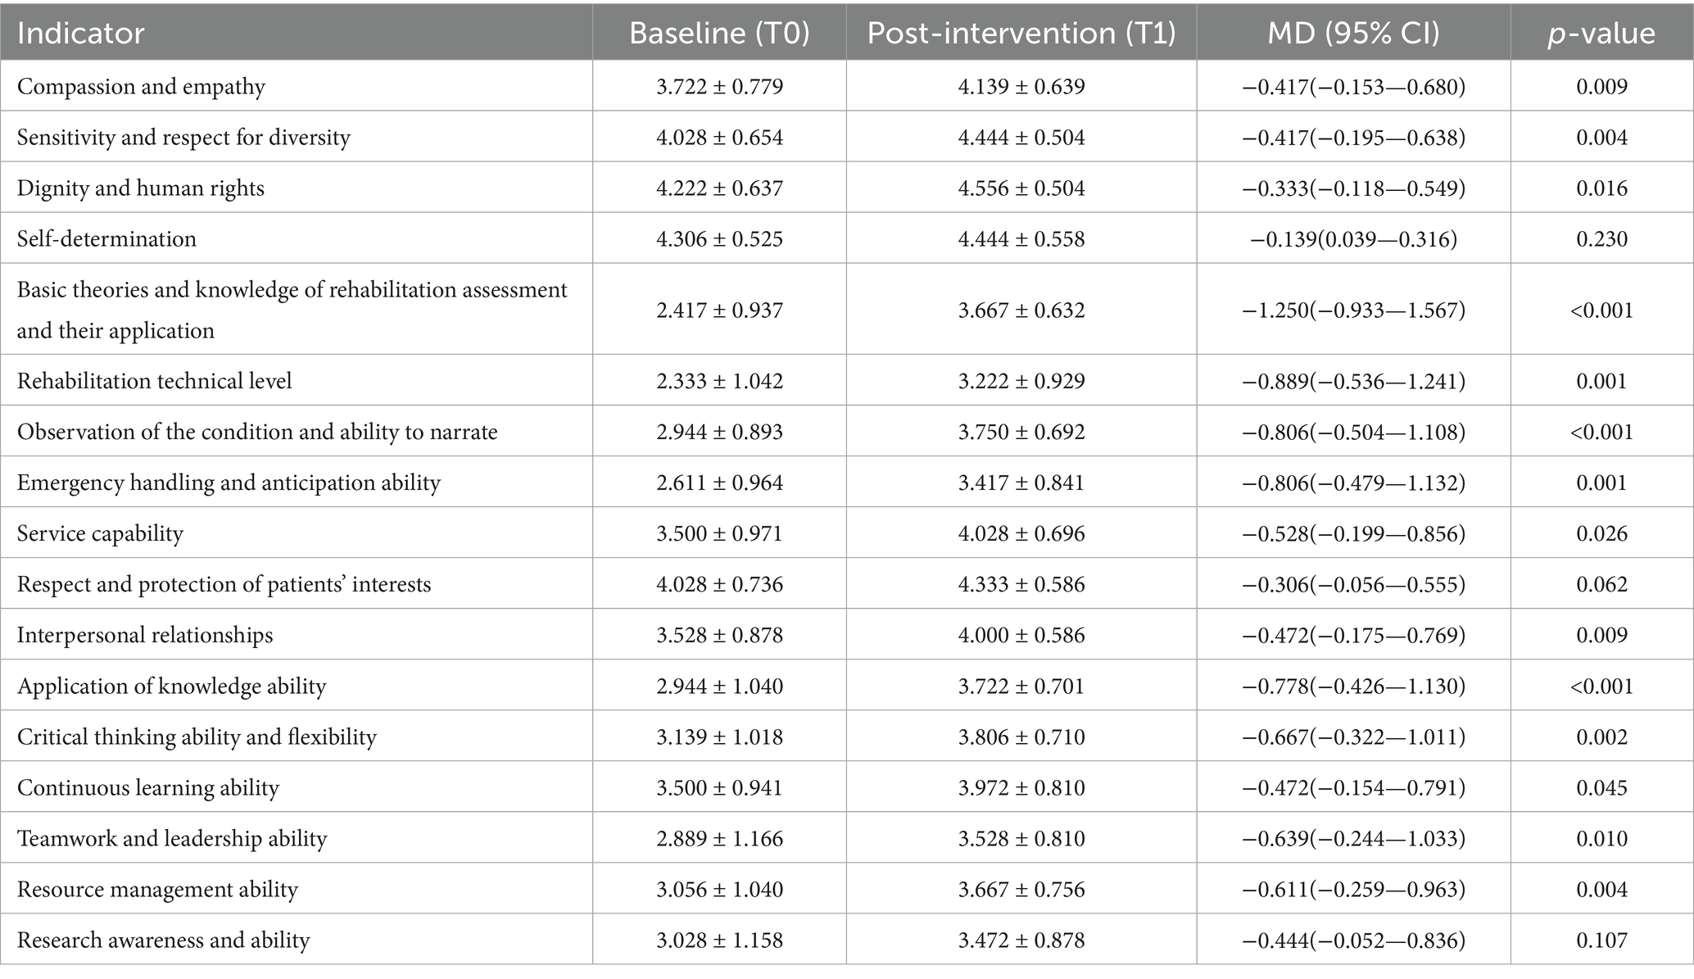Click the p-value 0.230 cell
This screenshot has height=979, width=1694.
coord(1601,239)
